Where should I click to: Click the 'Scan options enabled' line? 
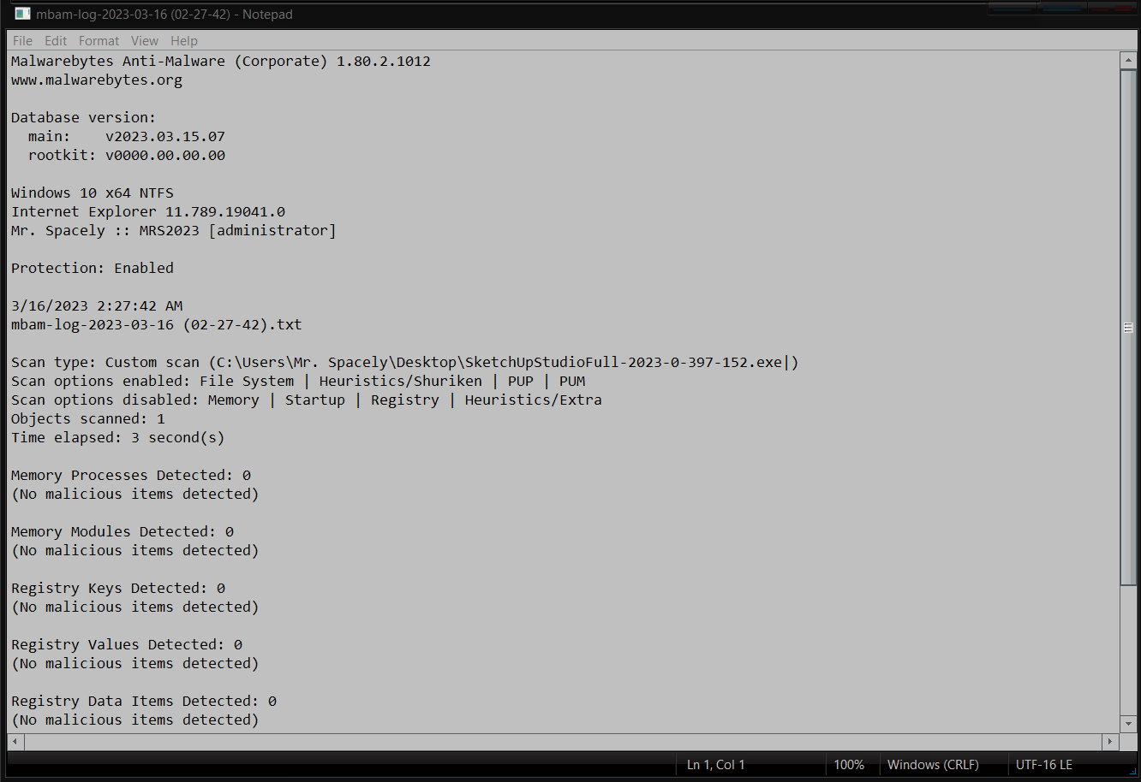point(299,382)
